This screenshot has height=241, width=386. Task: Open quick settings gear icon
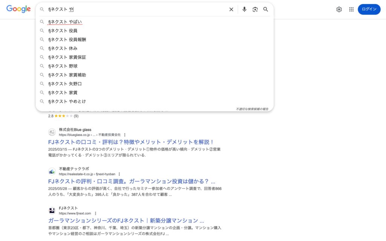(x=339, y=9)
